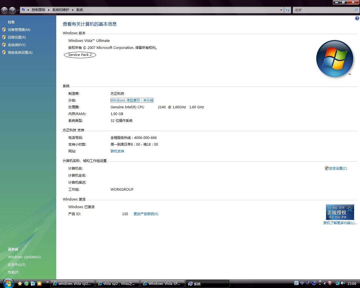The height and width of the screenshot is (288, 360).
Task: Open the recent pages dropdown arrow
Action: [x=18, y=10]
